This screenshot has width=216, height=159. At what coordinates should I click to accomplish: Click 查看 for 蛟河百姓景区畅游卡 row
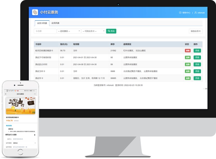(x=197, y=51)
